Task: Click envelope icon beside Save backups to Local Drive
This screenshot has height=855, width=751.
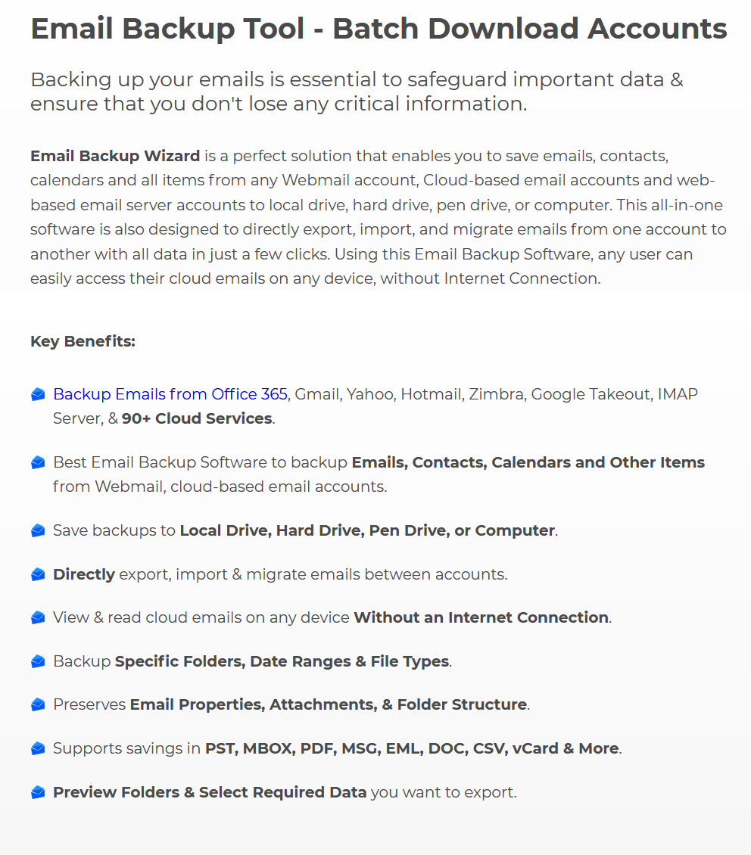Action: [x=38, y=530]
